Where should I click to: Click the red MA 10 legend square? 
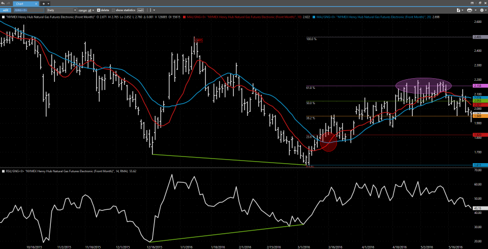(185, 16)
